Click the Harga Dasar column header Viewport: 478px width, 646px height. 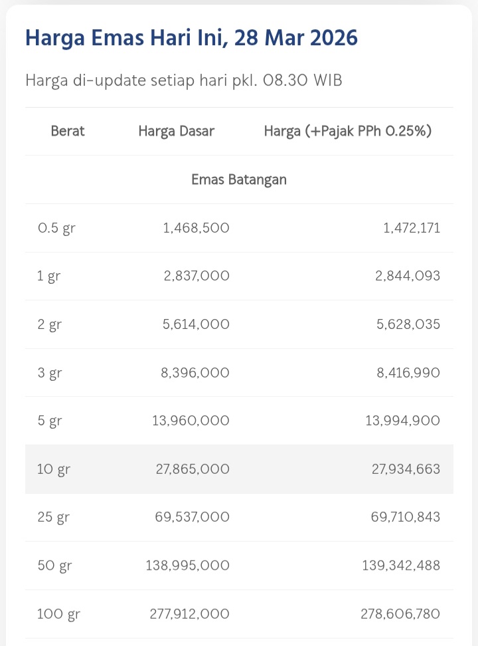(x=176, y=131)
